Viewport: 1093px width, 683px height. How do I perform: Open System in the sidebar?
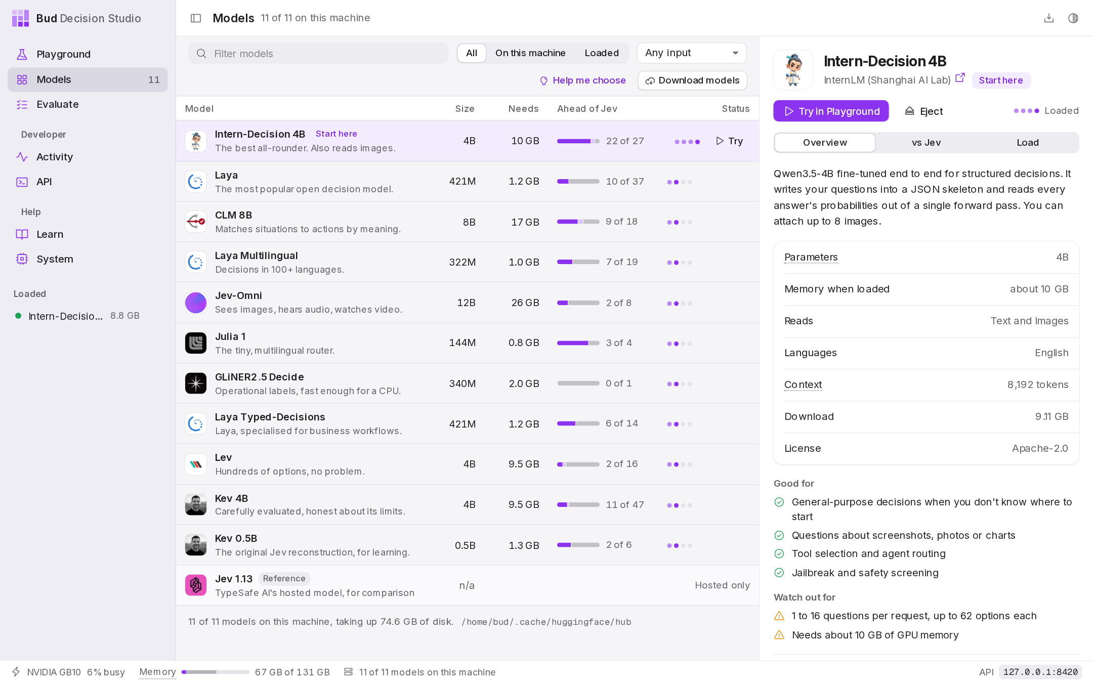click(88, 259)
